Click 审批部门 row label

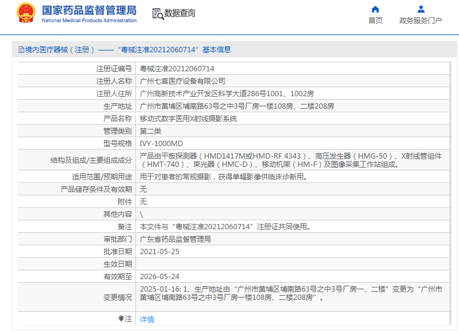(x=118, y=239)
